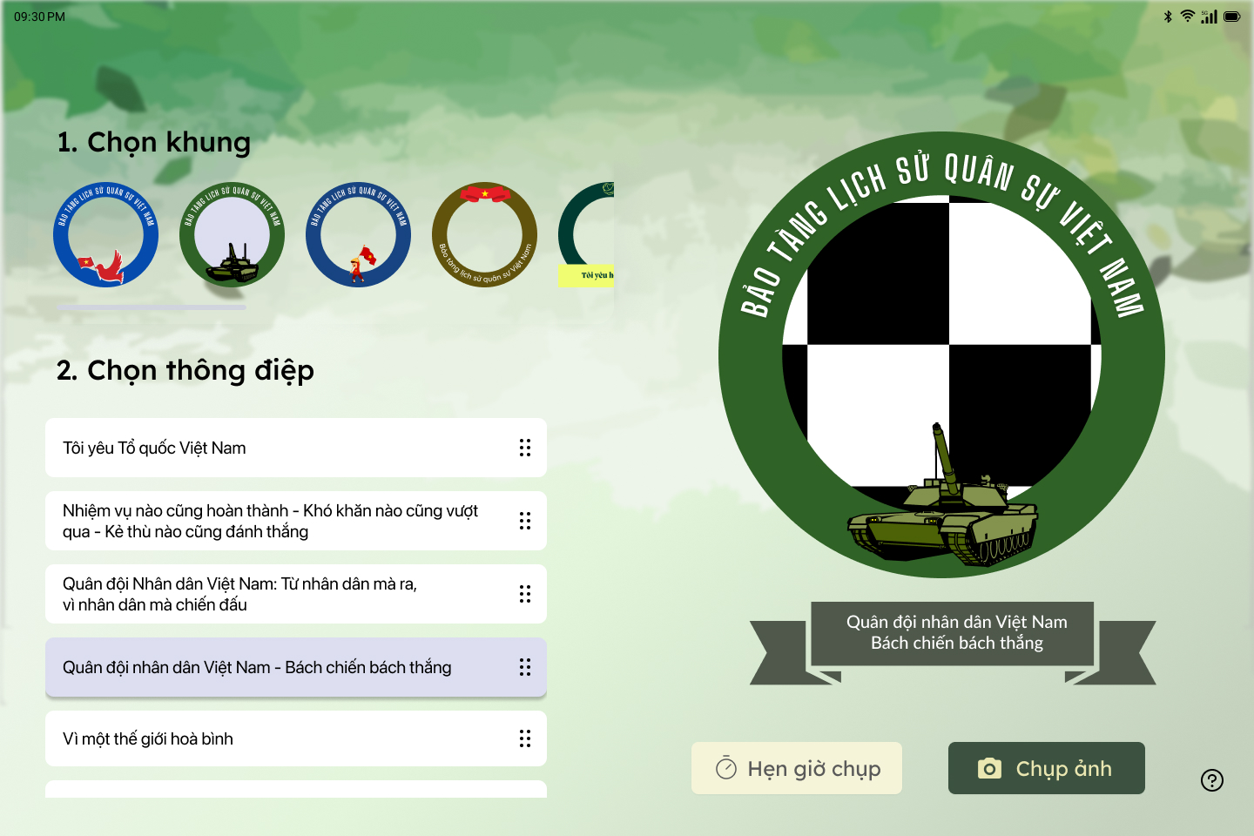Open the help question mark icon
The image size is (1254, 836).
[x=1211, y=780]
